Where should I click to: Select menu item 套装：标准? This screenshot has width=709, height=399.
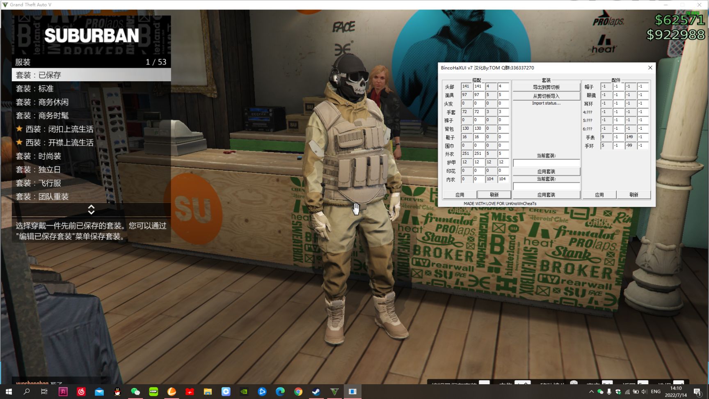(x=91, y=89)
